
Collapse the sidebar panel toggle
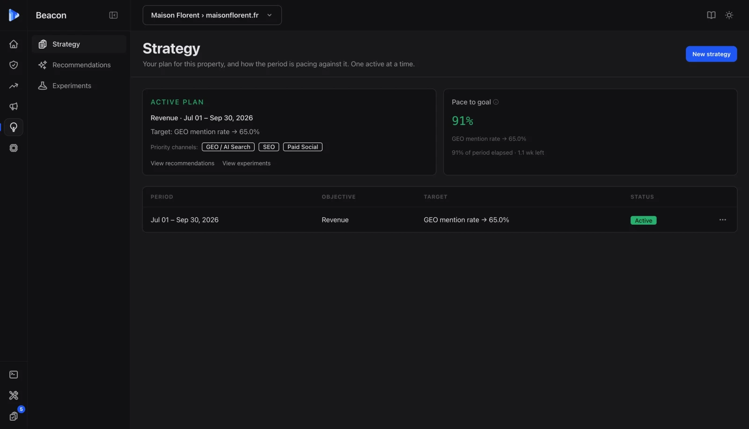pyautogui.click(x=113, y=15)
